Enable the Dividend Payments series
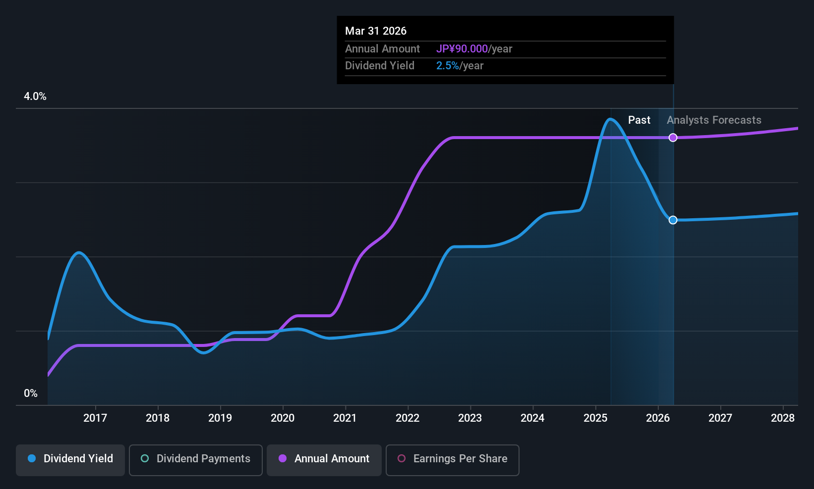Viewport: 814px width, 489px height. tap(196, 460)
